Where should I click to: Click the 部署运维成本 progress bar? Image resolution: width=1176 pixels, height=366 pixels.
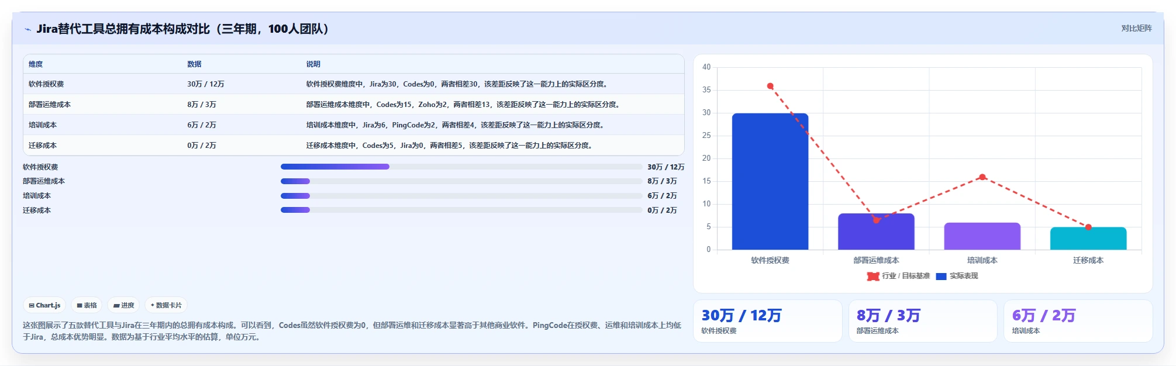(461, 181)
